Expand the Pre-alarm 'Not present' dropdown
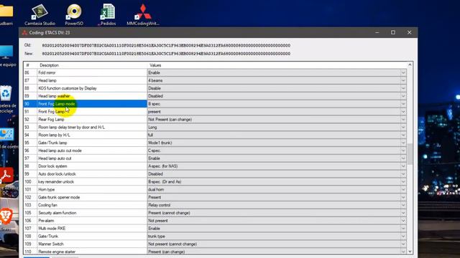The width and height of the screenshot is (460, 258). (x=403, y=221)
